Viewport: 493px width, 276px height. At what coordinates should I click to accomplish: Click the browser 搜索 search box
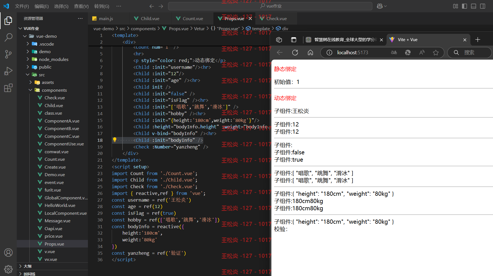470,53
